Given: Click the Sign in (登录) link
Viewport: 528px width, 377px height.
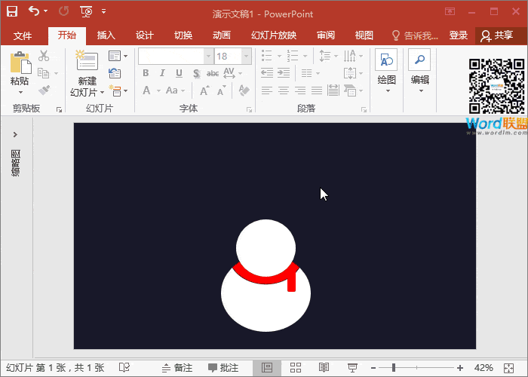Looking at the screenshot, I should click(x=459, y=35).
